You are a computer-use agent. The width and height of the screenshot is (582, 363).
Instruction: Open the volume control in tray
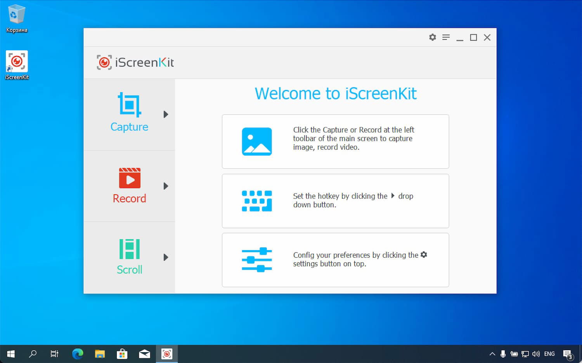click(x=536, y=354)
